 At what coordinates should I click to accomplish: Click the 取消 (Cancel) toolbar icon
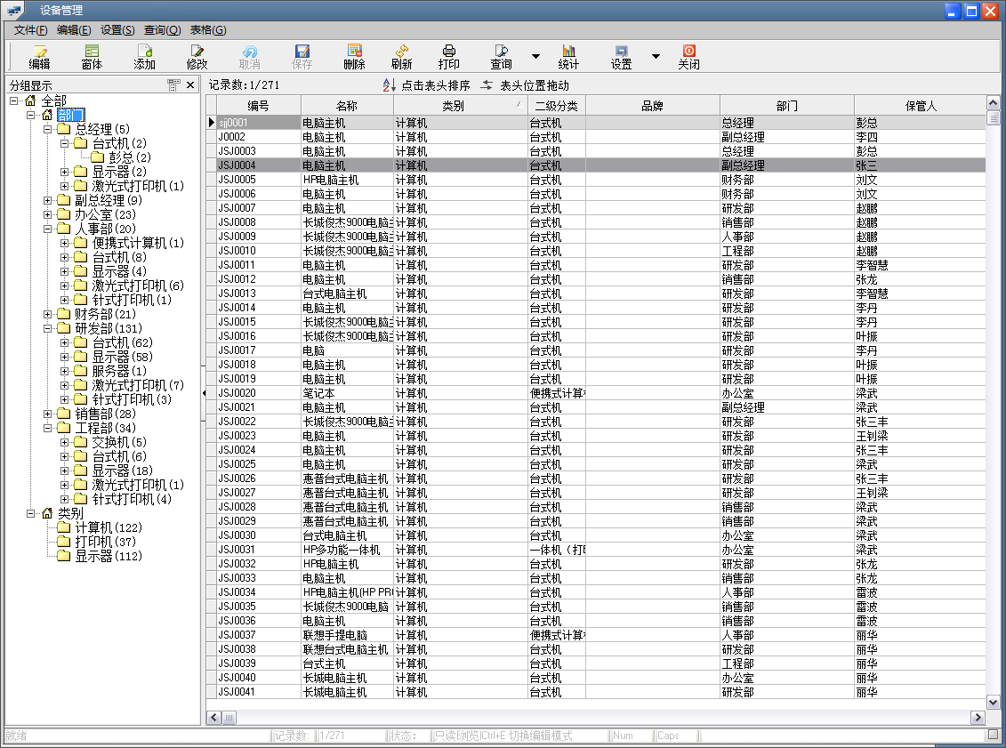pos(250,52)
